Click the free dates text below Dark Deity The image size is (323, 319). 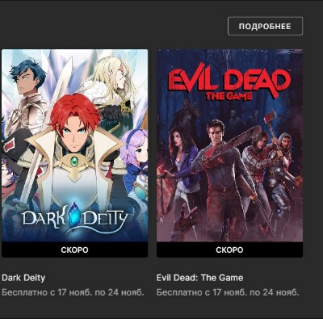coord(73,292)
